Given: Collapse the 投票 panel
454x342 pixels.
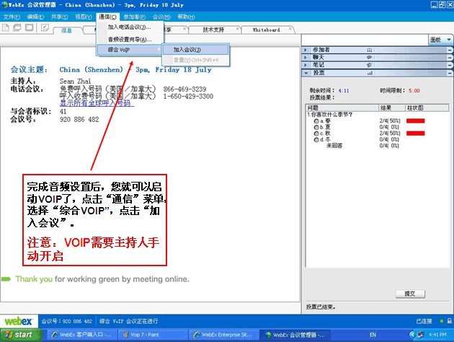Looking at the screenshot, I should click(306, 73).
